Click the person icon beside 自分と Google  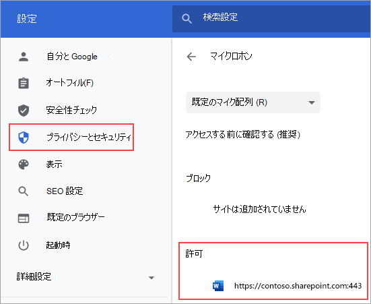(24, 57)
